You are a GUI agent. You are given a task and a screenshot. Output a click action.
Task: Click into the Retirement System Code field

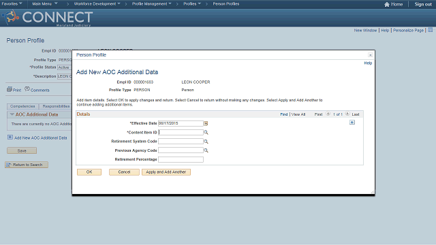coord(181,142)
